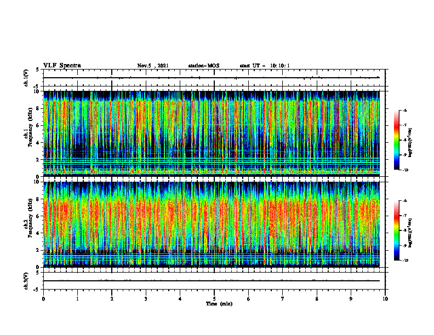Screen dimensions: 434x335
Task: Click the 2 minute tick label on time axis
Action: pos(112,299)
